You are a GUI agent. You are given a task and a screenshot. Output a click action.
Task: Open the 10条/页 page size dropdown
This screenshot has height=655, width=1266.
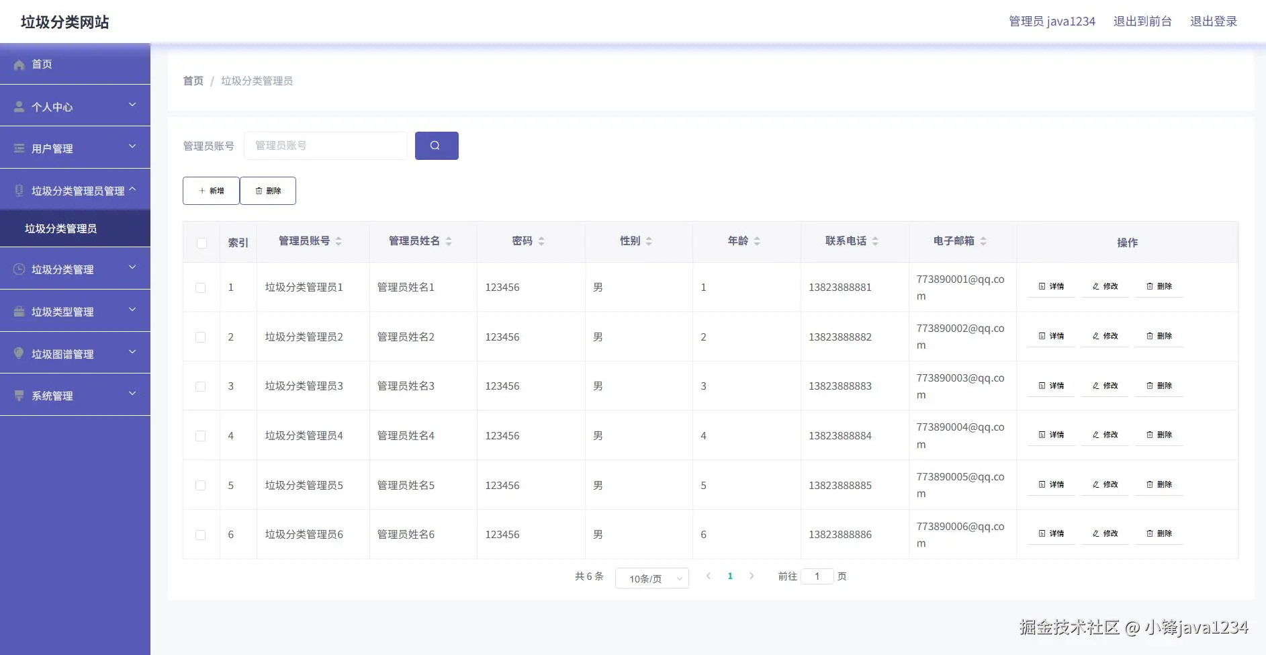(x=652, y=578)
